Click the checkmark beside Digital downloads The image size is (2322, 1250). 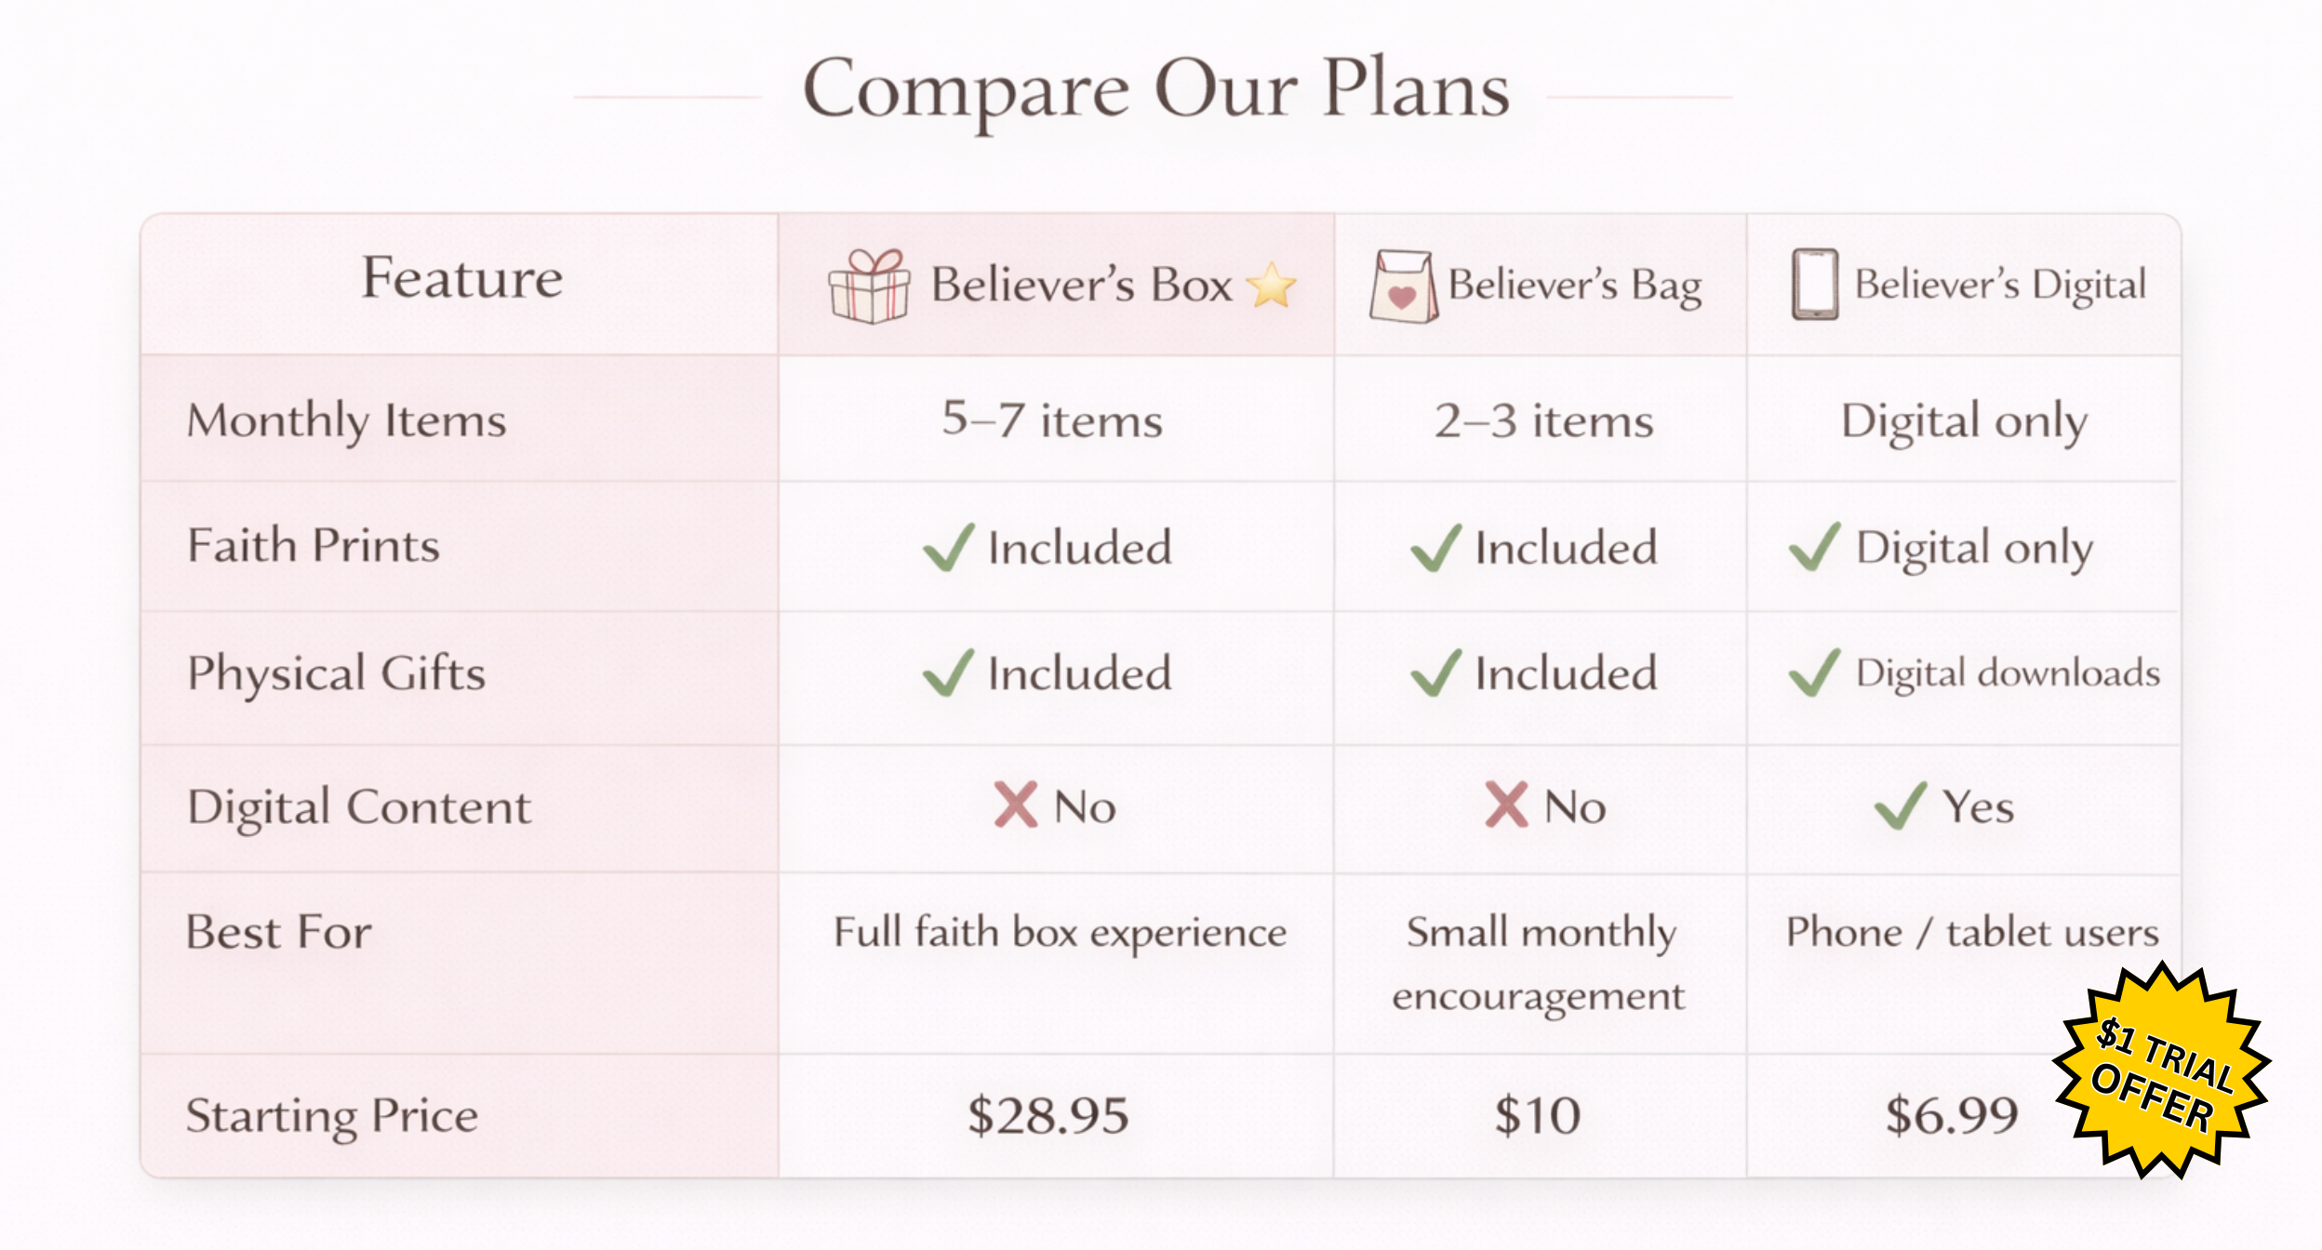(1813, 673)
